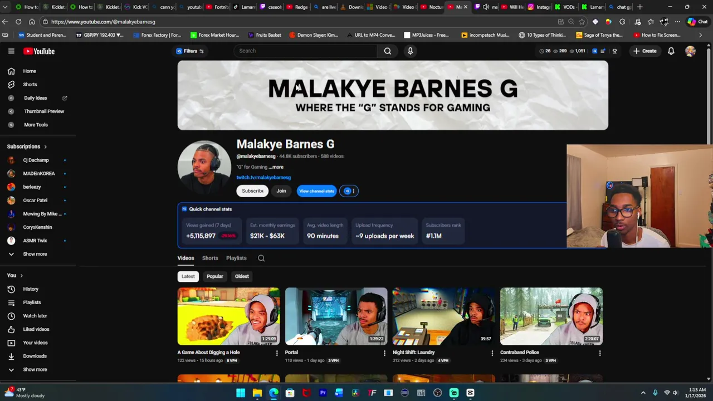The image size is (713, 401).
Task: Switch to the Playlists tab
Action: coord(236,258)
